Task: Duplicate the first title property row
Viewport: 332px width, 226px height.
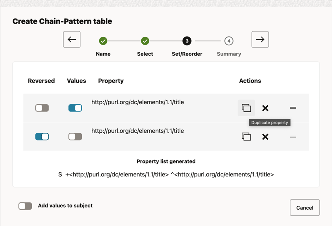Action: click(x=246, y=108)
